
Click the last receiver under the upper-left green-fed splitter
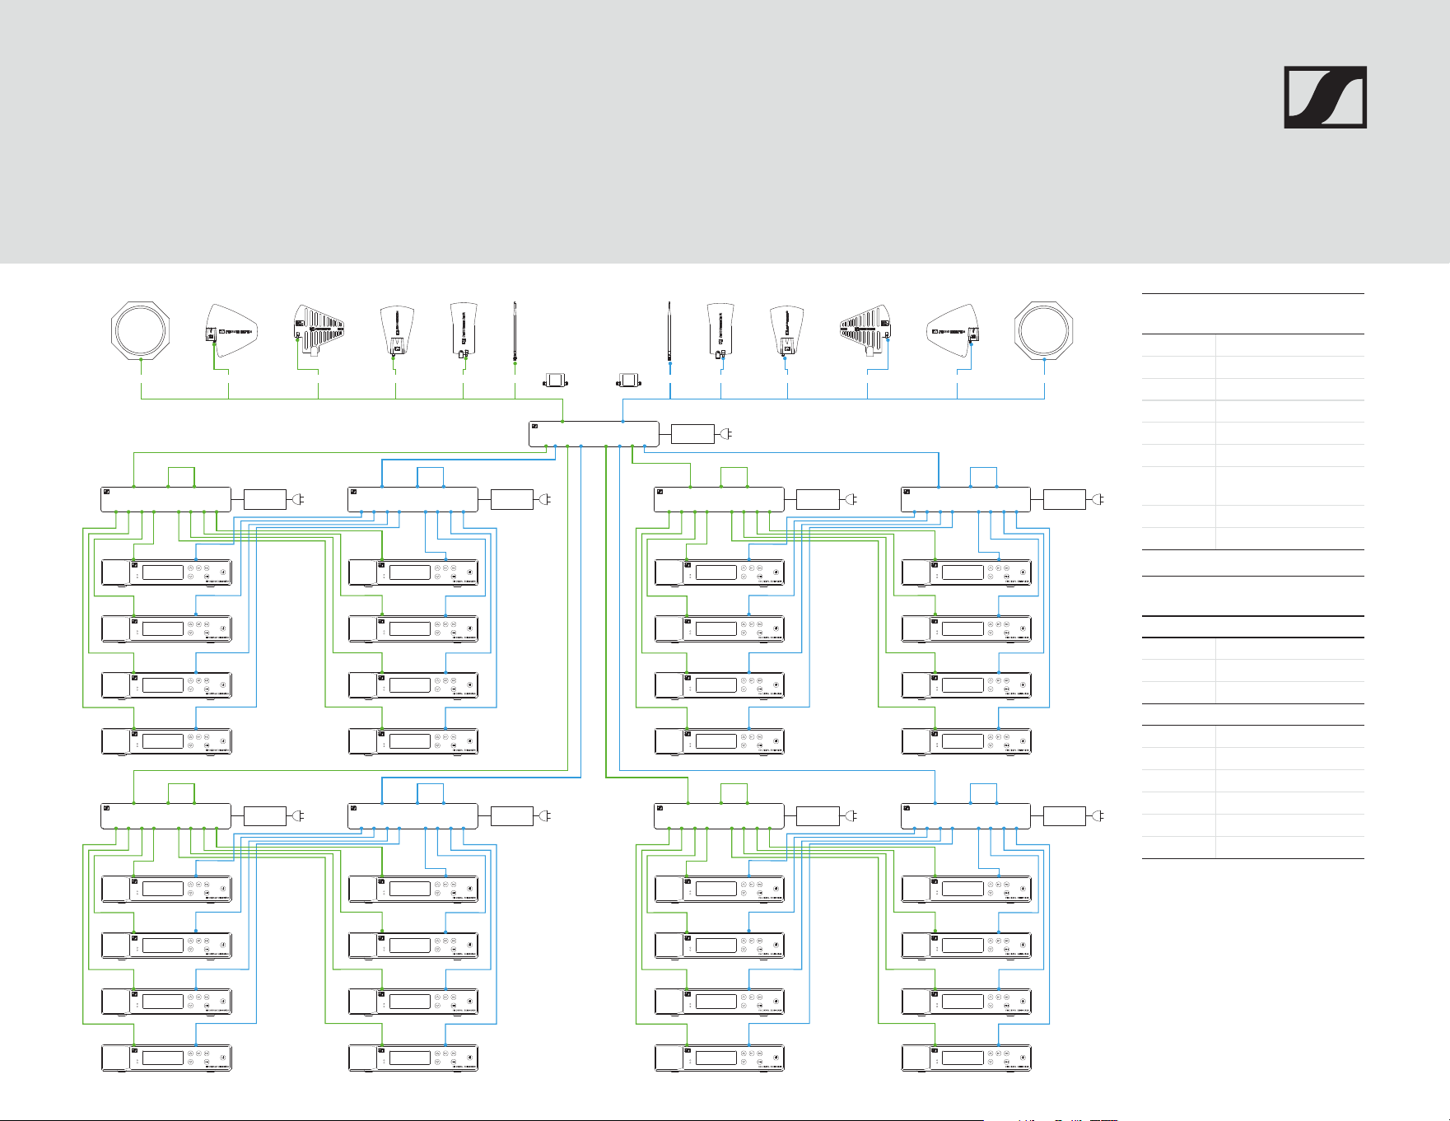(x=166, y=741)
